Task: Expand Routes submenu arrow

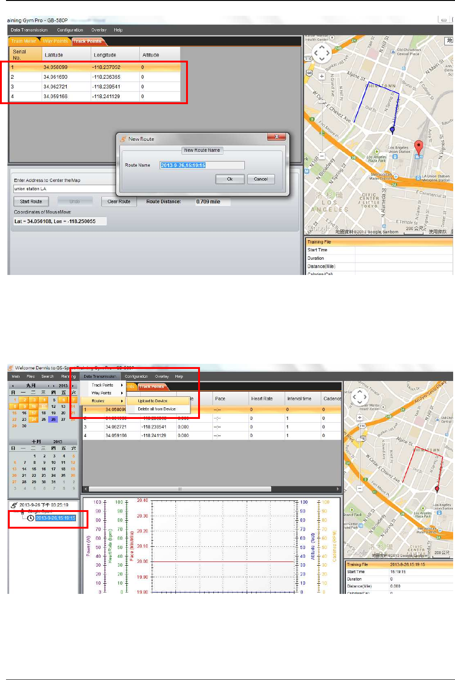Action: 122,401
